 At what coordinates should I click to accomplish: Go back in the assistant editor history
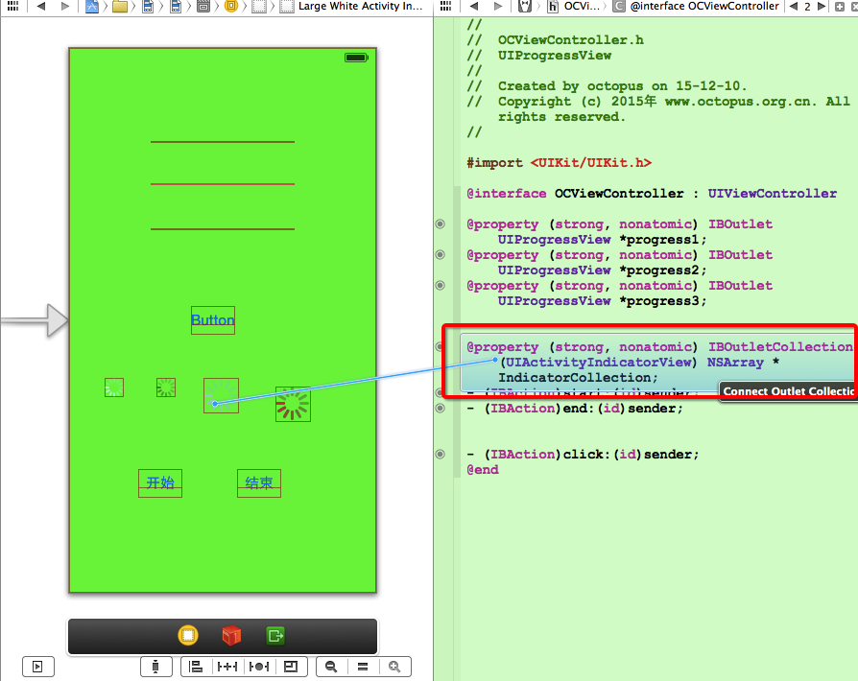click(474, 6)
